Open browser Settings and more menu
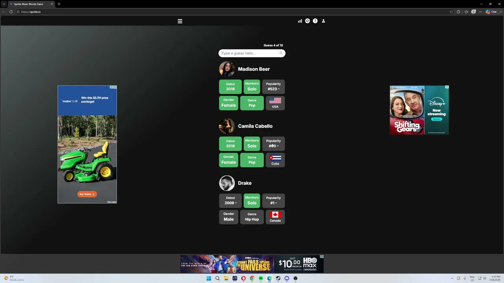 480,12
